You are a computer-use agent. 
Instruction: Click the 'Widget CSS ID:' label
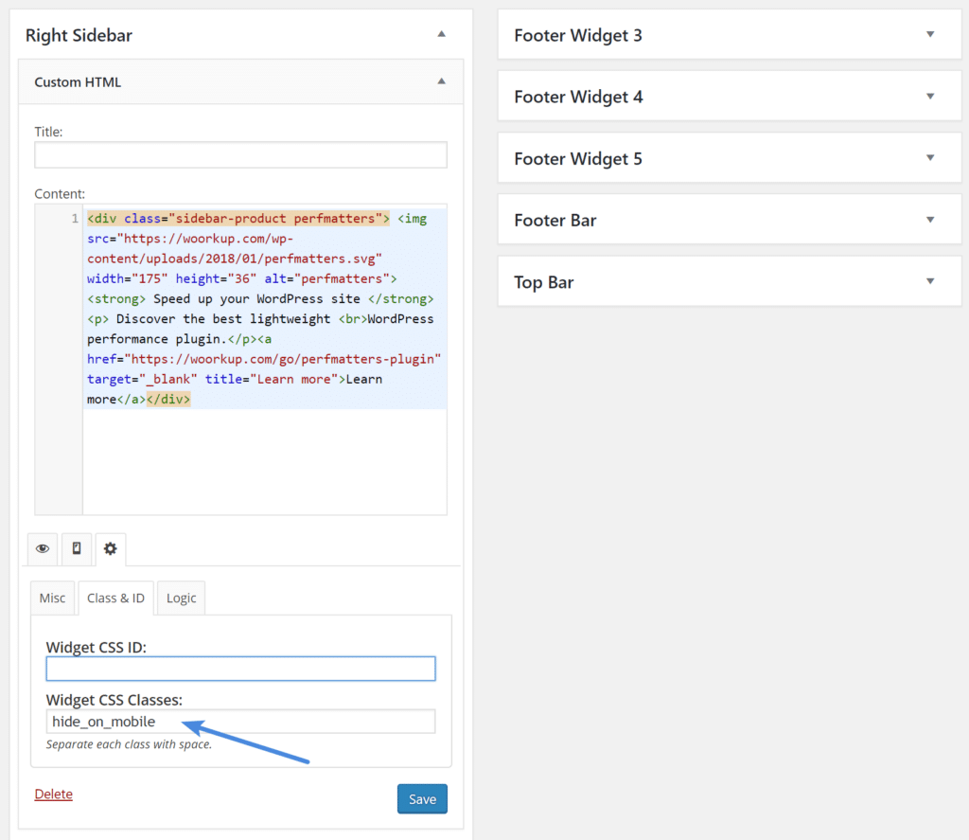pyautogui.click(x=97, y=647)
